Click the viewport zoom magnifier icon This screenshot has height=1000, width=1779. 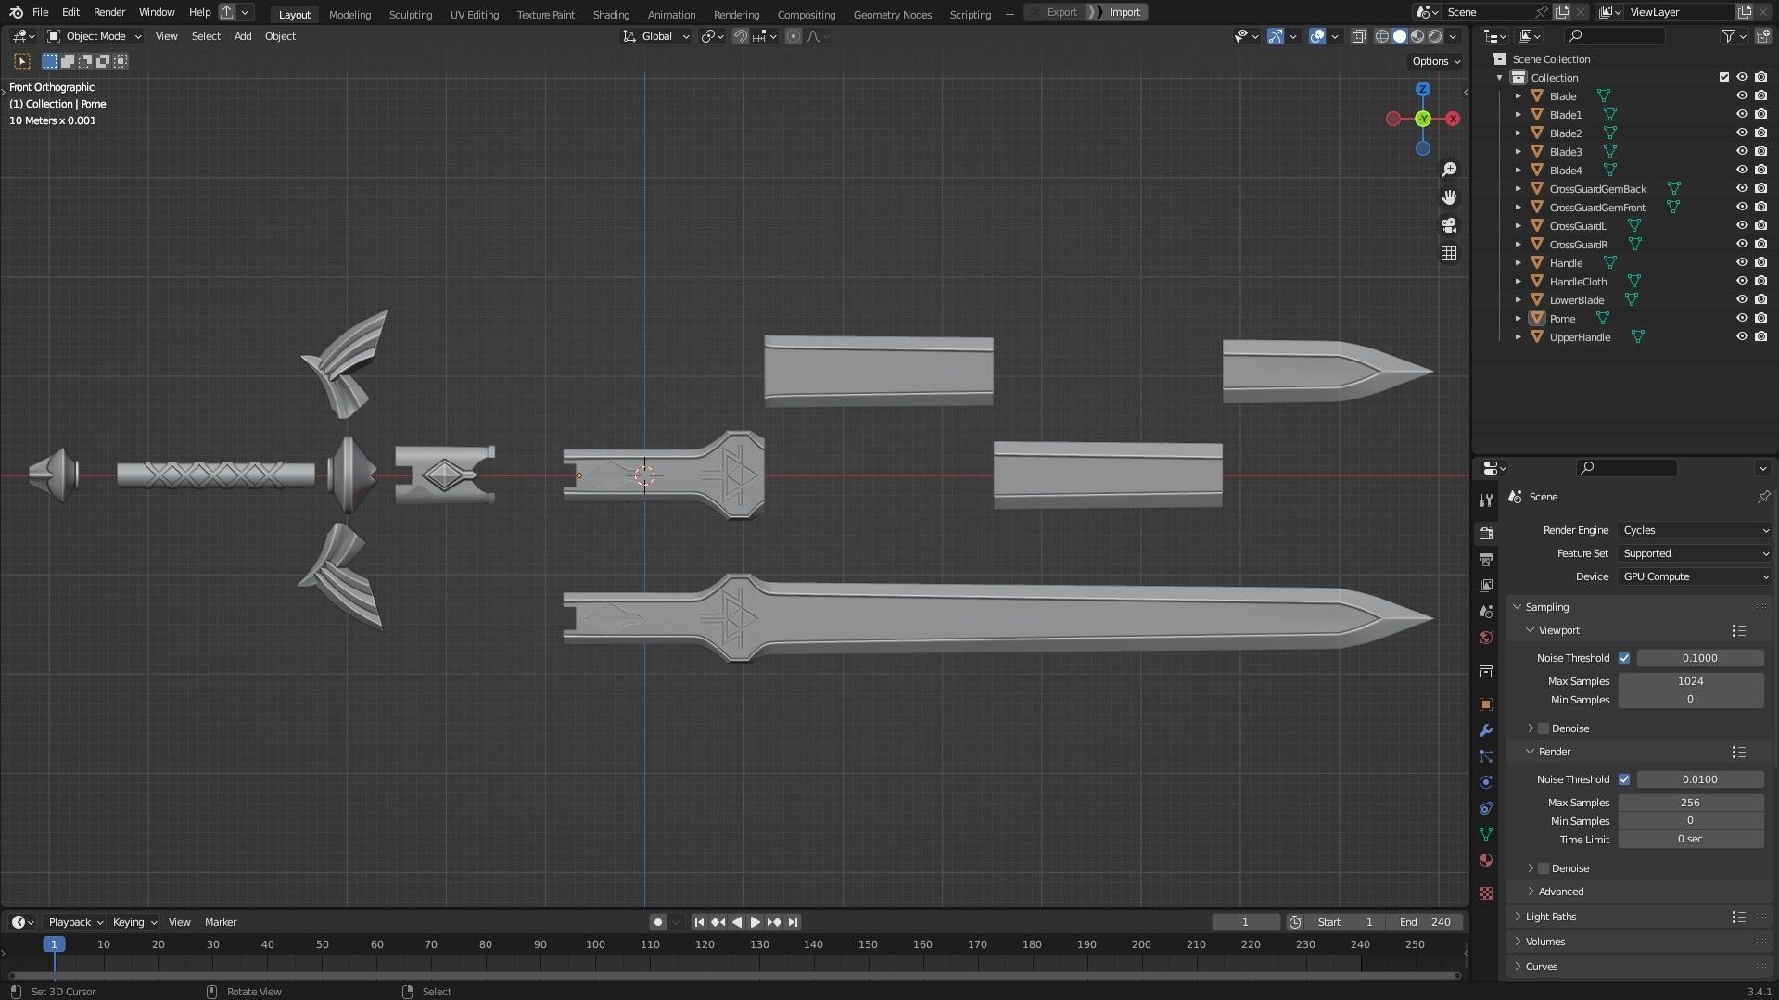[1449, 170]
